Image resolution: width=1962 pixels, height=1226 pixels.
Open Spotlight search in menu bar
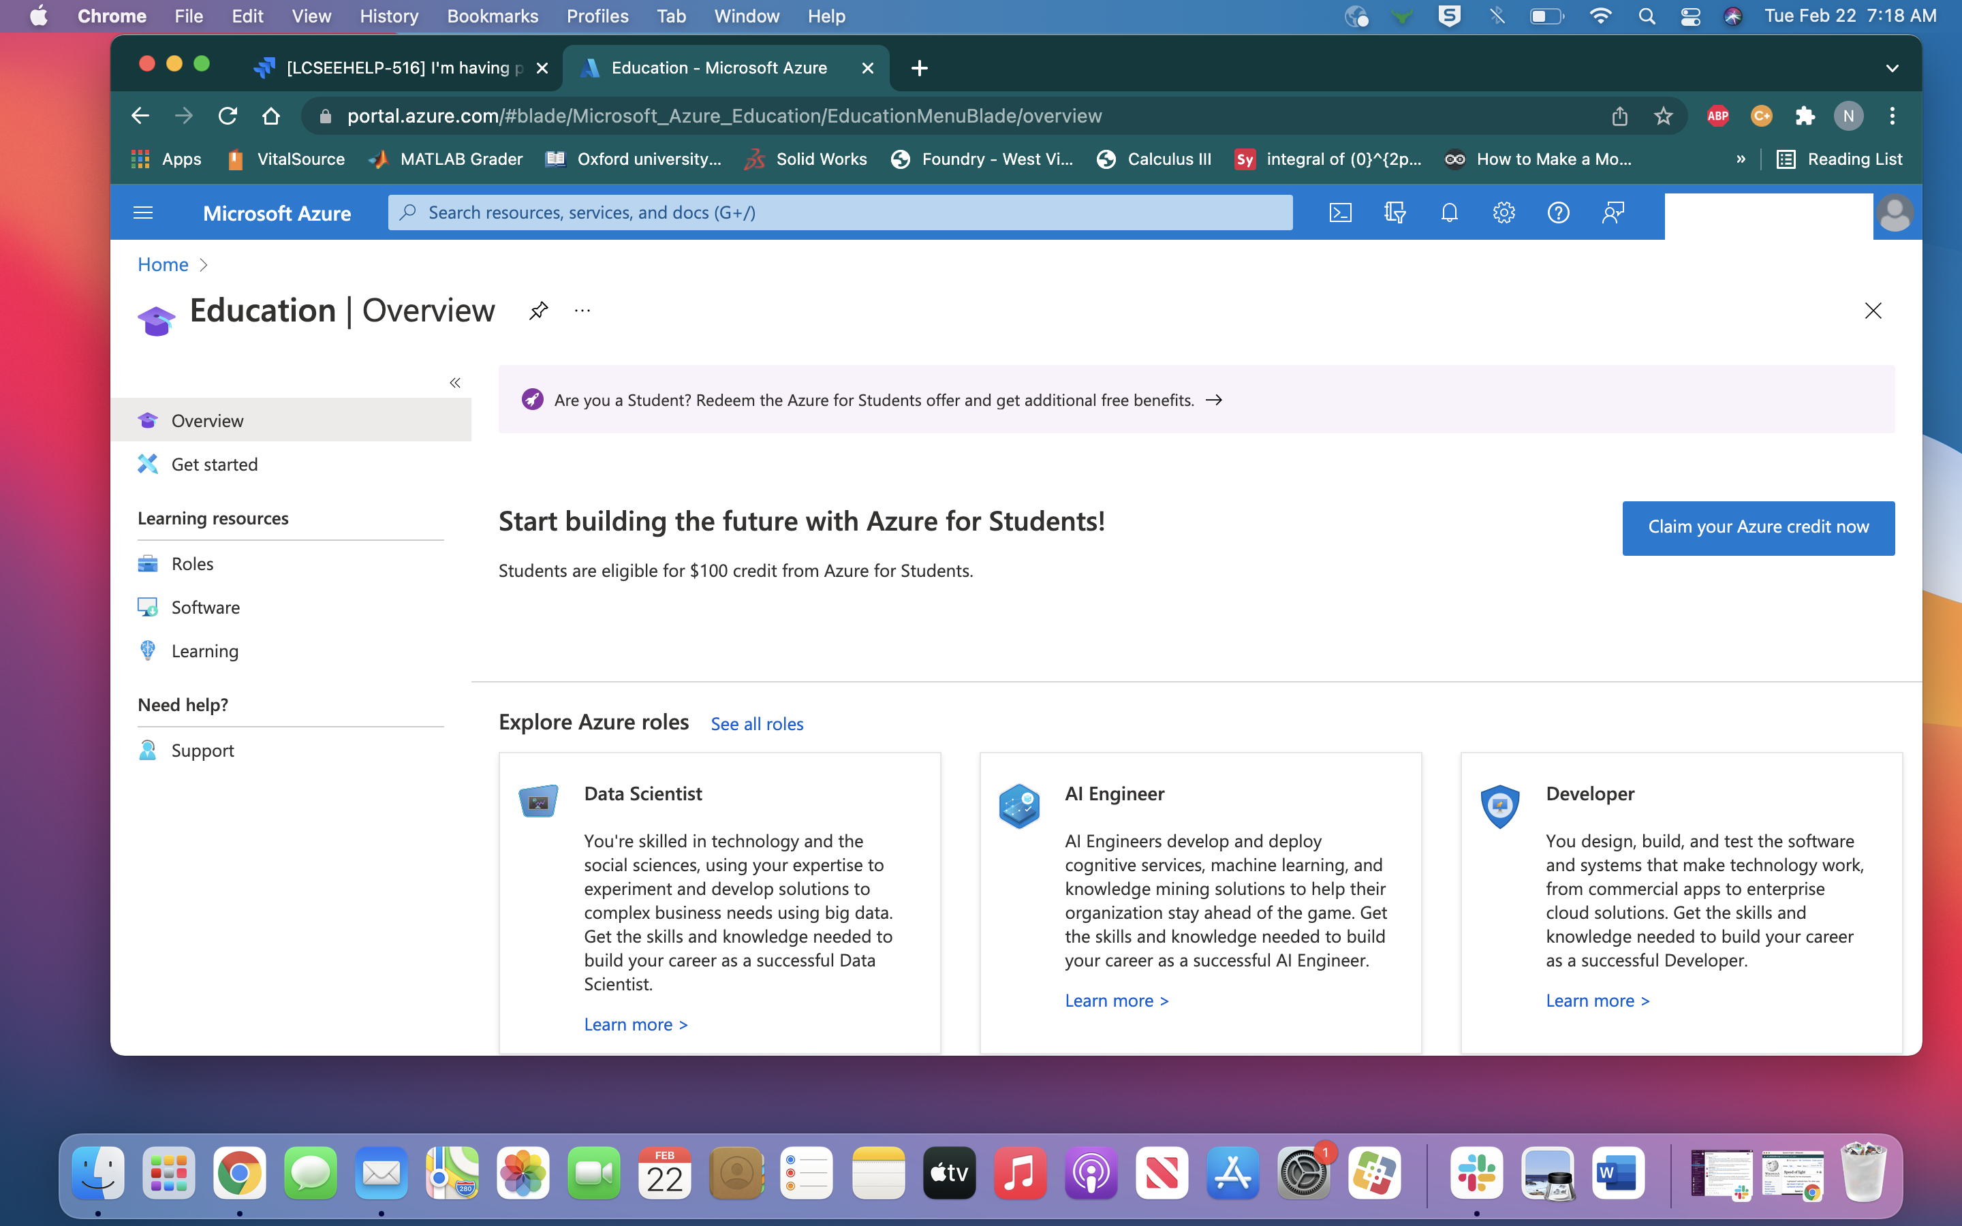click(1646, 16)
